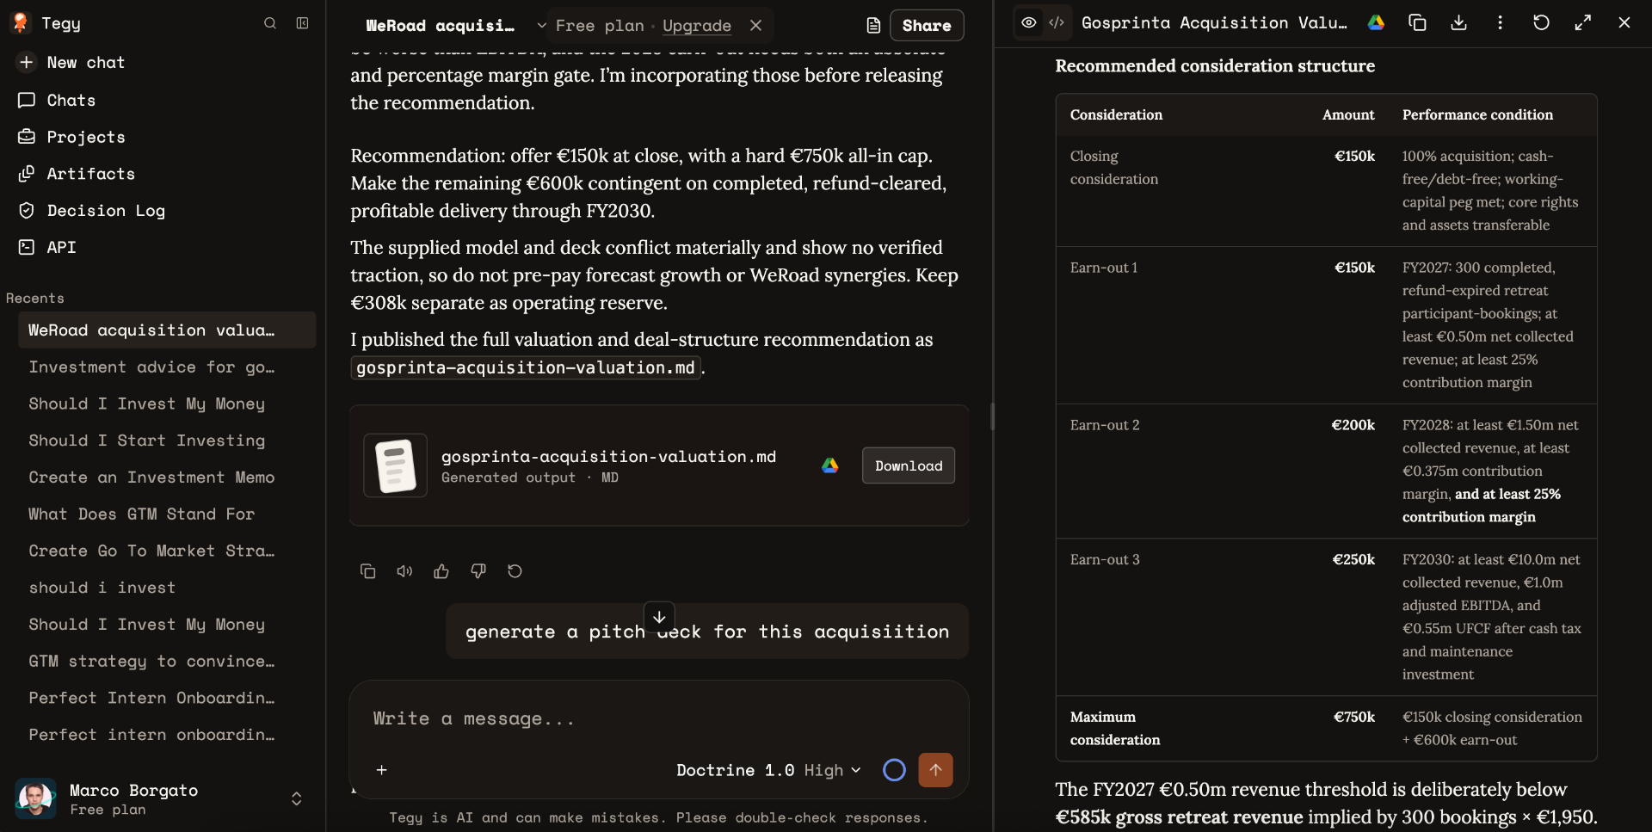
Task: Switch artifact to preview eye view
Action: pyautogui.click(x=1028, y=23)
